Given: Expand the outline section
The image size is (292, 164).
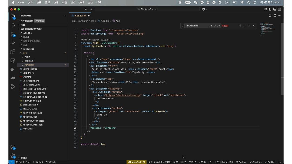Looking at the screenshot, I should pos(19,25).
